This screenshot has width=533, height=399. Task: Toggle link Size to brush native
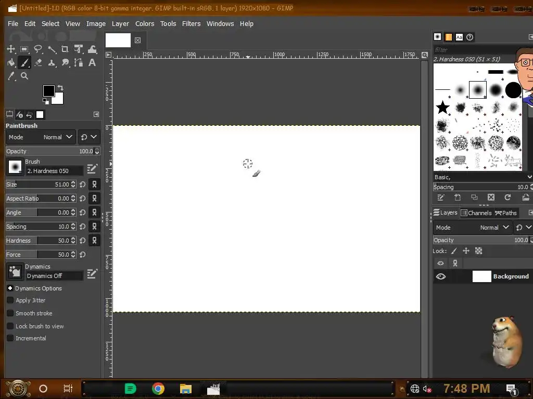95,184
